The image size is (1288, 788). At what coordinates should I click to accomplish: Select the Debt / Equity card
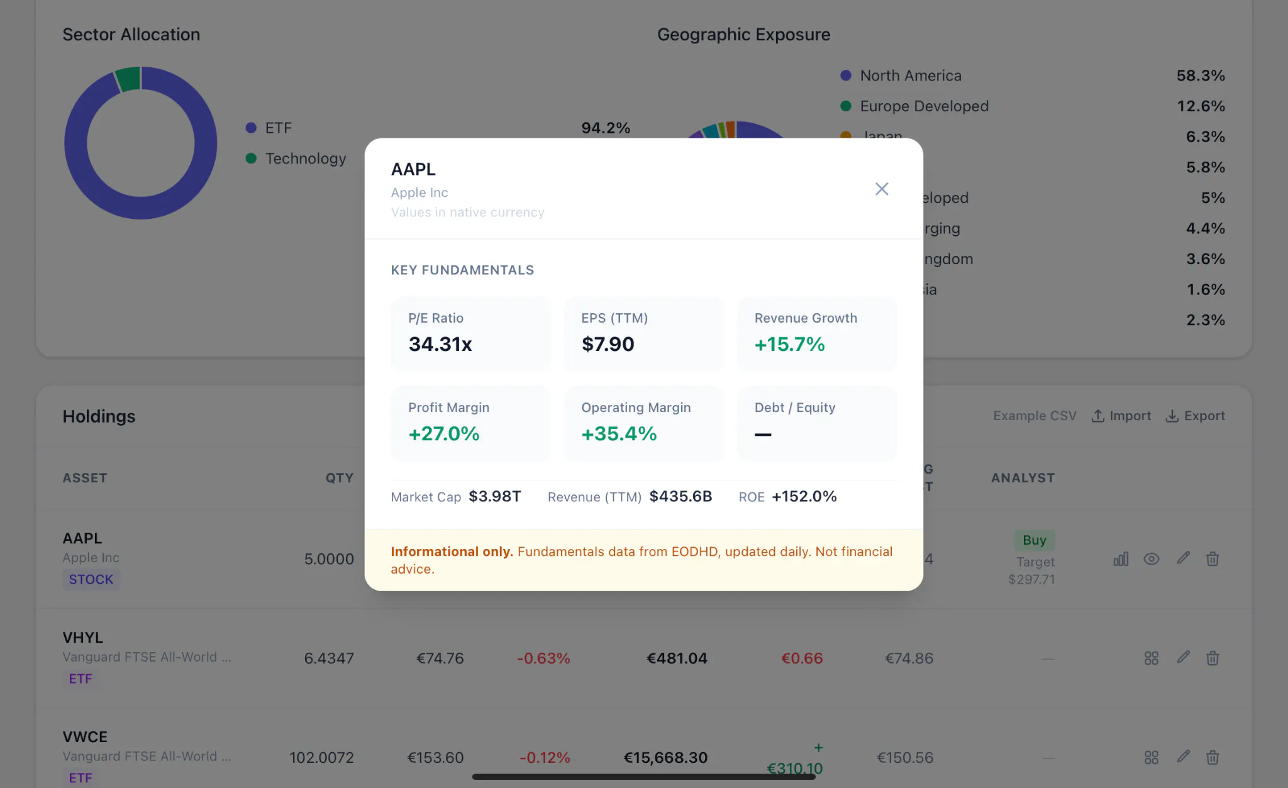817,423
